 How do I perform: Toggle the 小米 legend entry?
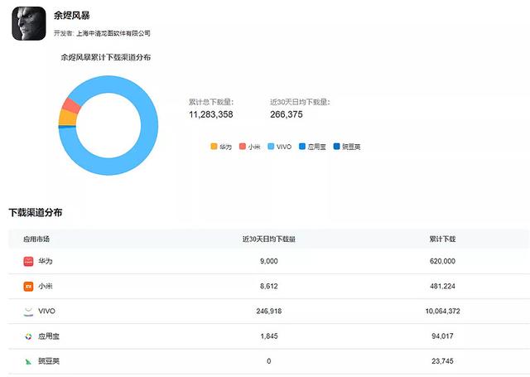(x=249, y=147)
